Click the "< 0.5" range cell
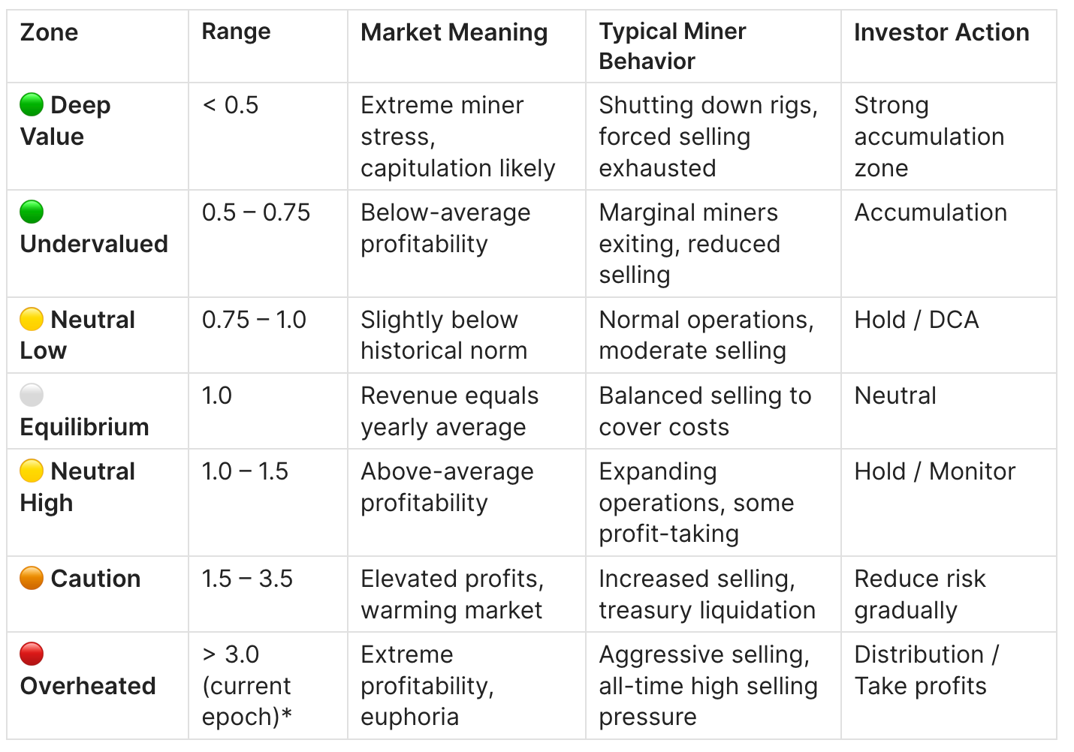 (x=231, y=105)
